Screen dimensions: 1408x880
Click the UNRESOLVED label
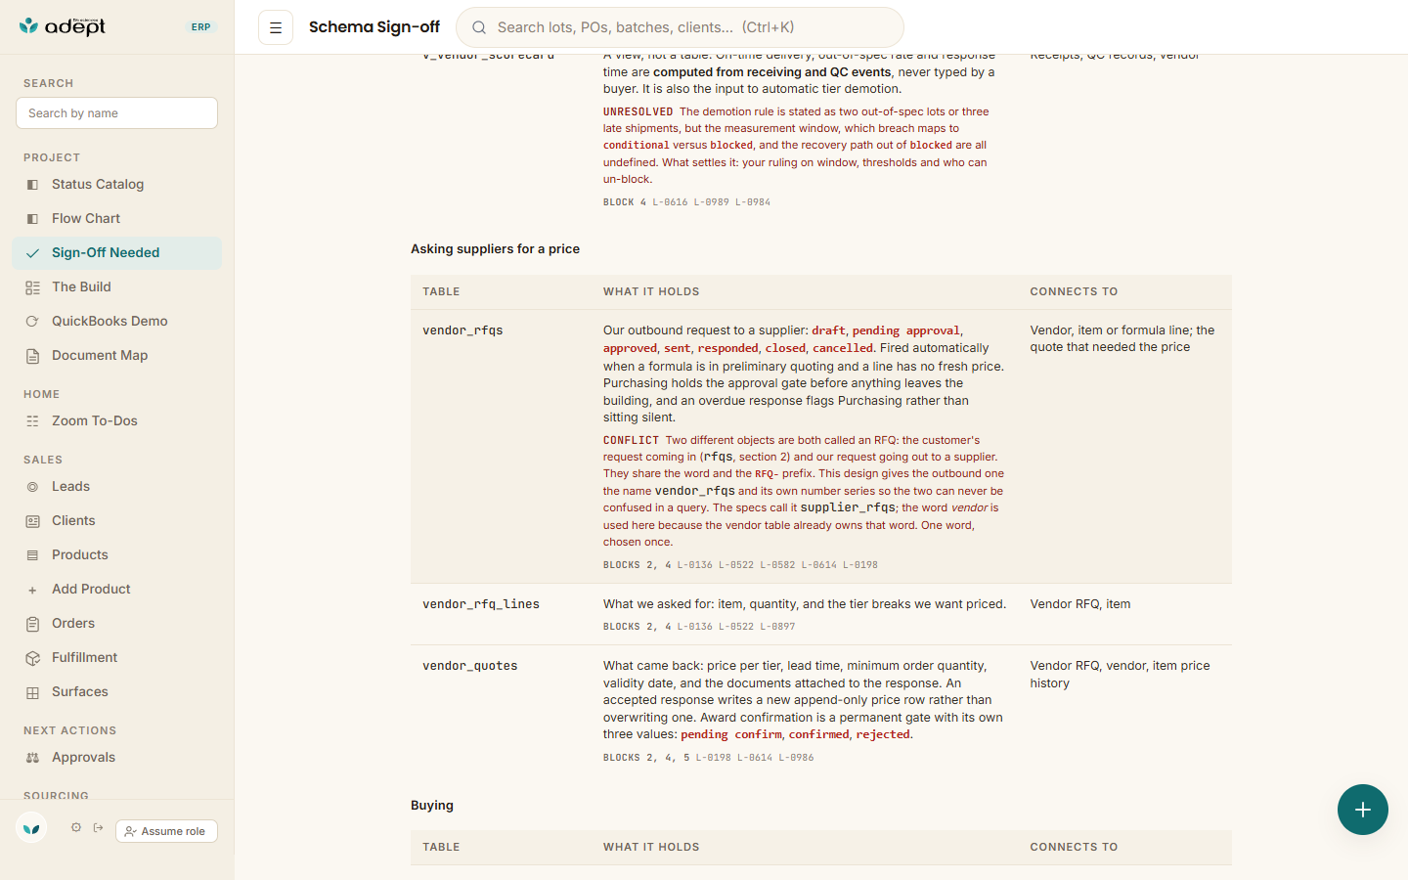638,111
